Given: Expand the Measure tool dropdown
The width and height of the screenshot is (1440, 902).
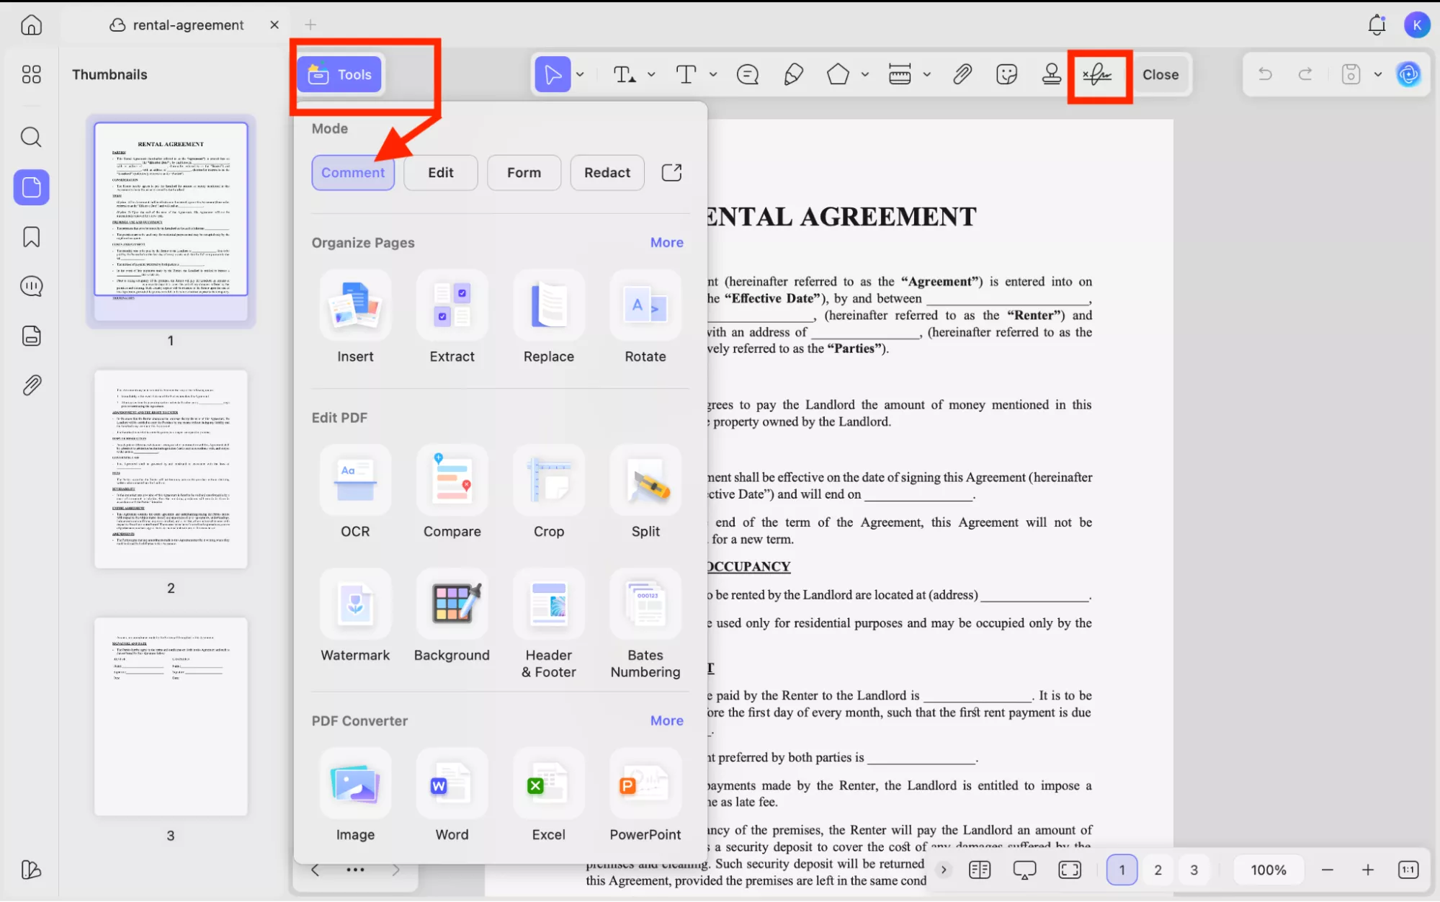Looking at the screenshot, I should pos(927,74).
